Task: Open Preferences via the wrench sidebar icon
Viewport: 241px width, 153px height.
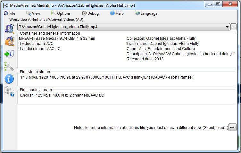Action: 9,66
